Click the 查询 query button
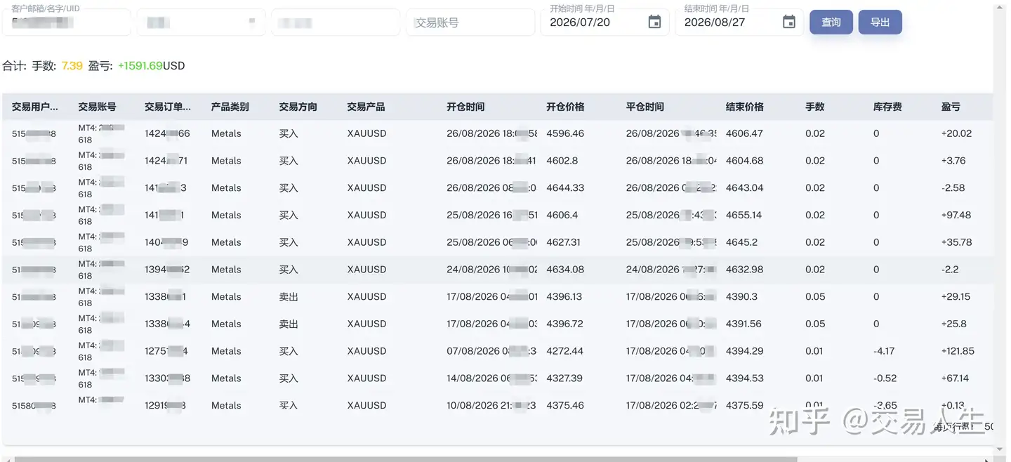The height and width of the screenshot is (462, 1011). pos(831,22)
